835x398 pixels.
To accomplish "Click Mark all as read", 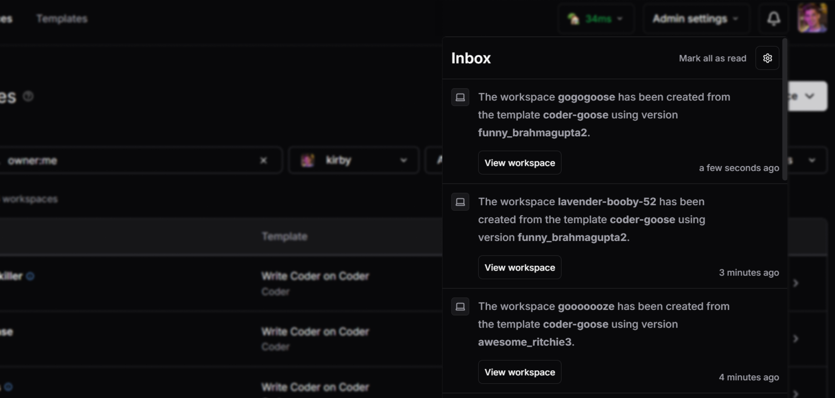I will pyautogui.click(x=712, y=58).
